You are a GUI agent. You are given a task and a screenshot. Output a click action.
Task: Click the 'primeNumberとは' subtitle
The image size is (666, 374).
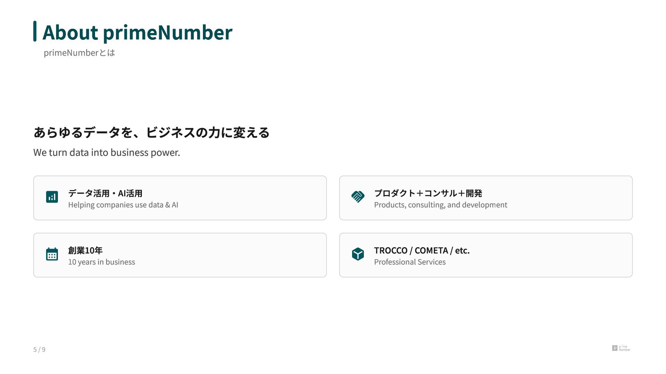[x=79, y=53]
